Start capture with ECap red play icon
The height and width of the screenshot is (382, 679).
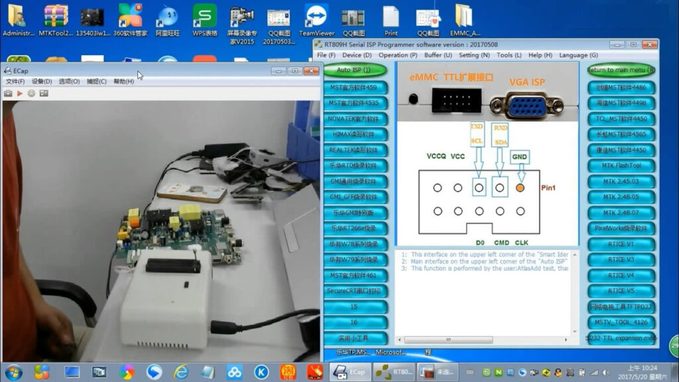pos(19,93)
